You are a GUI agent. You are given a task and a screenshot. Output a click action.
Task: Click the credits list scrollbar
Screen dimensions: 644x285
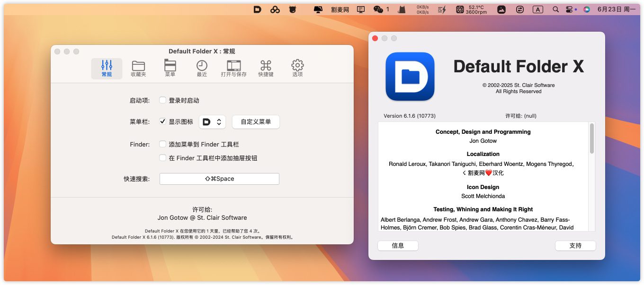click(591, 138)
